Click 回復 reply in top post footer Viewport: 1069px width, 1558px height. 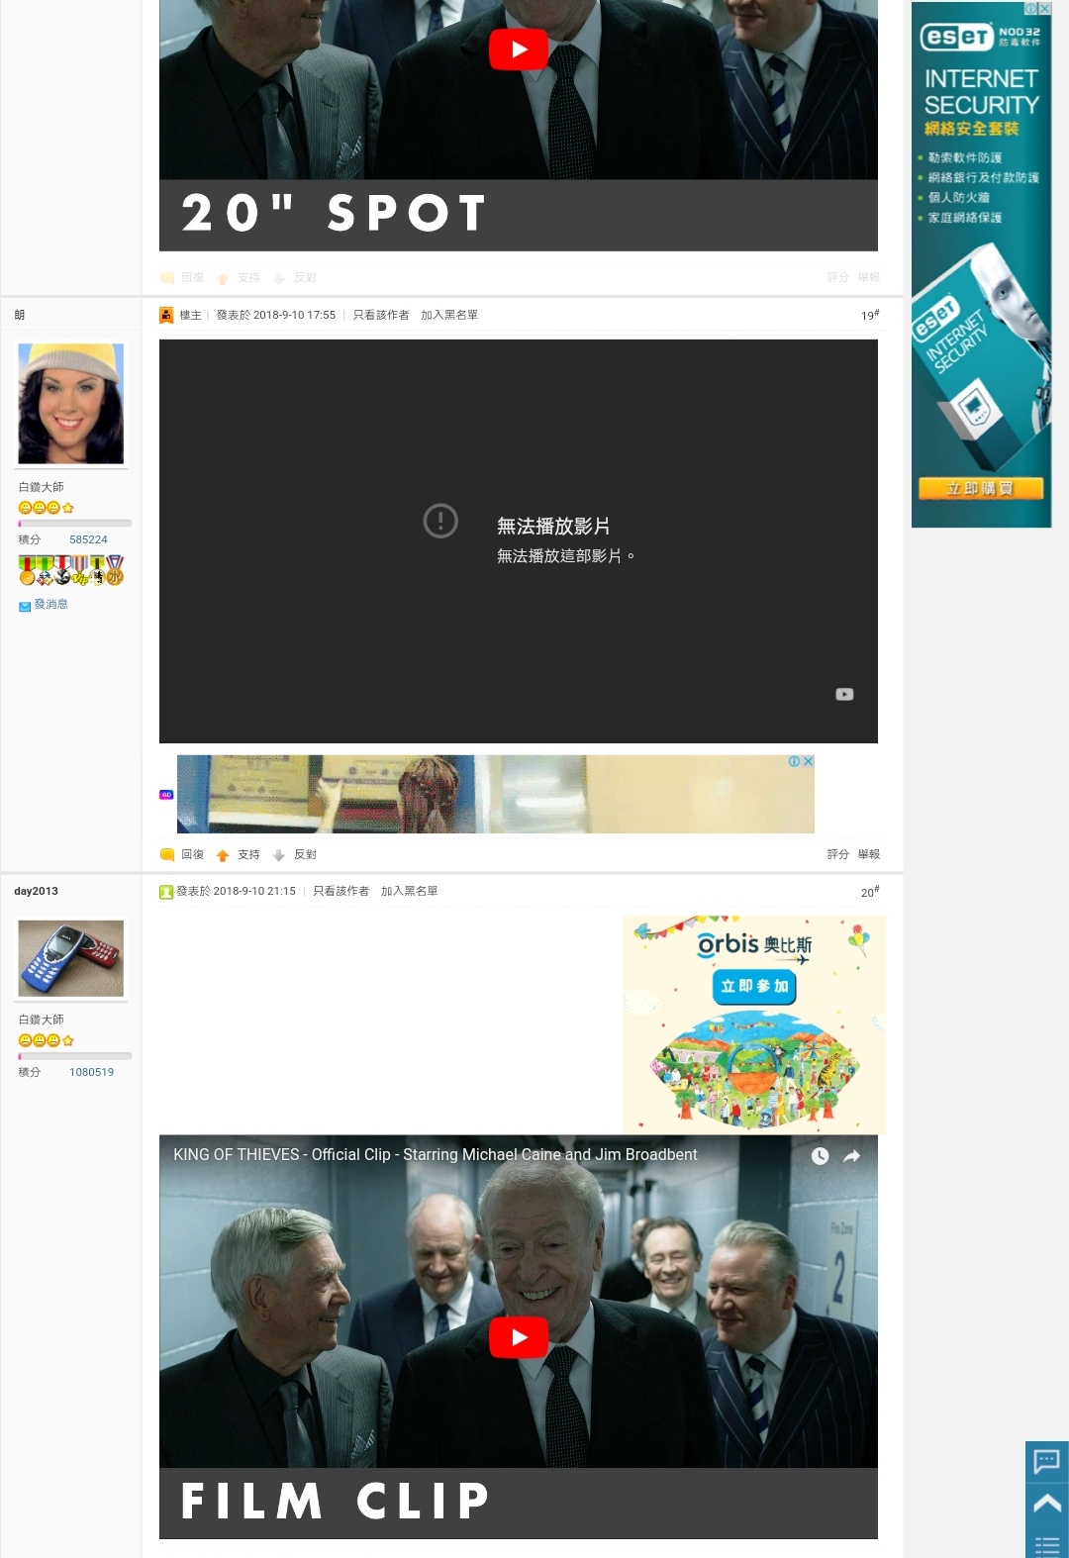pyautogui.click(x=192, y=278)
